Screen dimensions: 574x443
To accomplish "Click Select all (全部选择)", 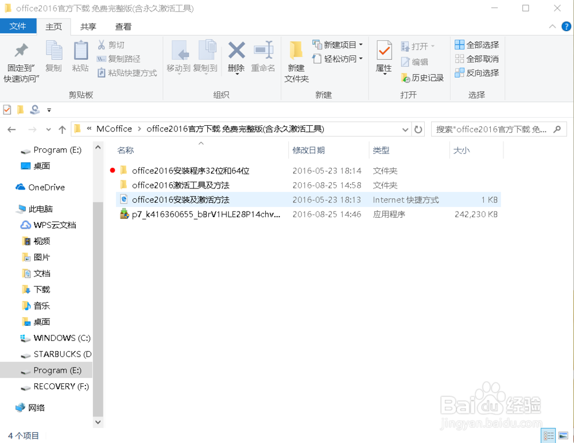I will (476, 45).
